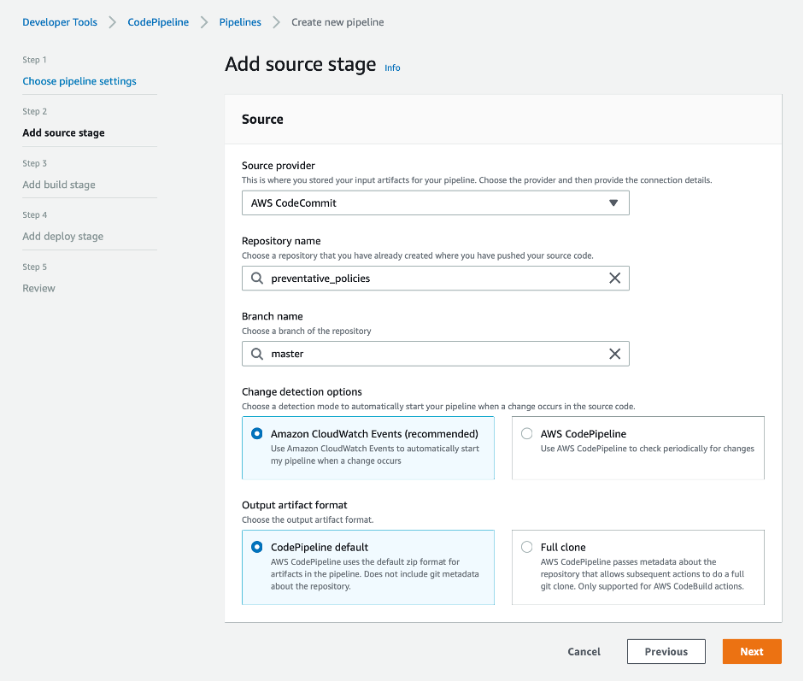Click inside the Branch name input field
The image size is (804, 681).
pyautogui.click(x=427, y=353)
